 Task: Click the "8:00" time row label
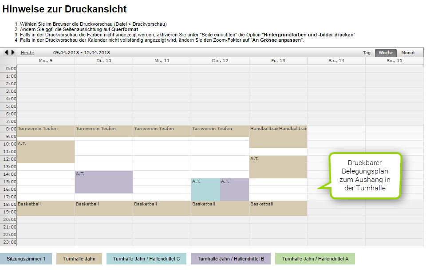(x=11, y=128)
